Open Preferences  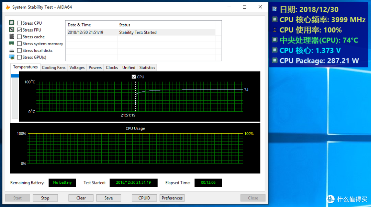(172, 198)
